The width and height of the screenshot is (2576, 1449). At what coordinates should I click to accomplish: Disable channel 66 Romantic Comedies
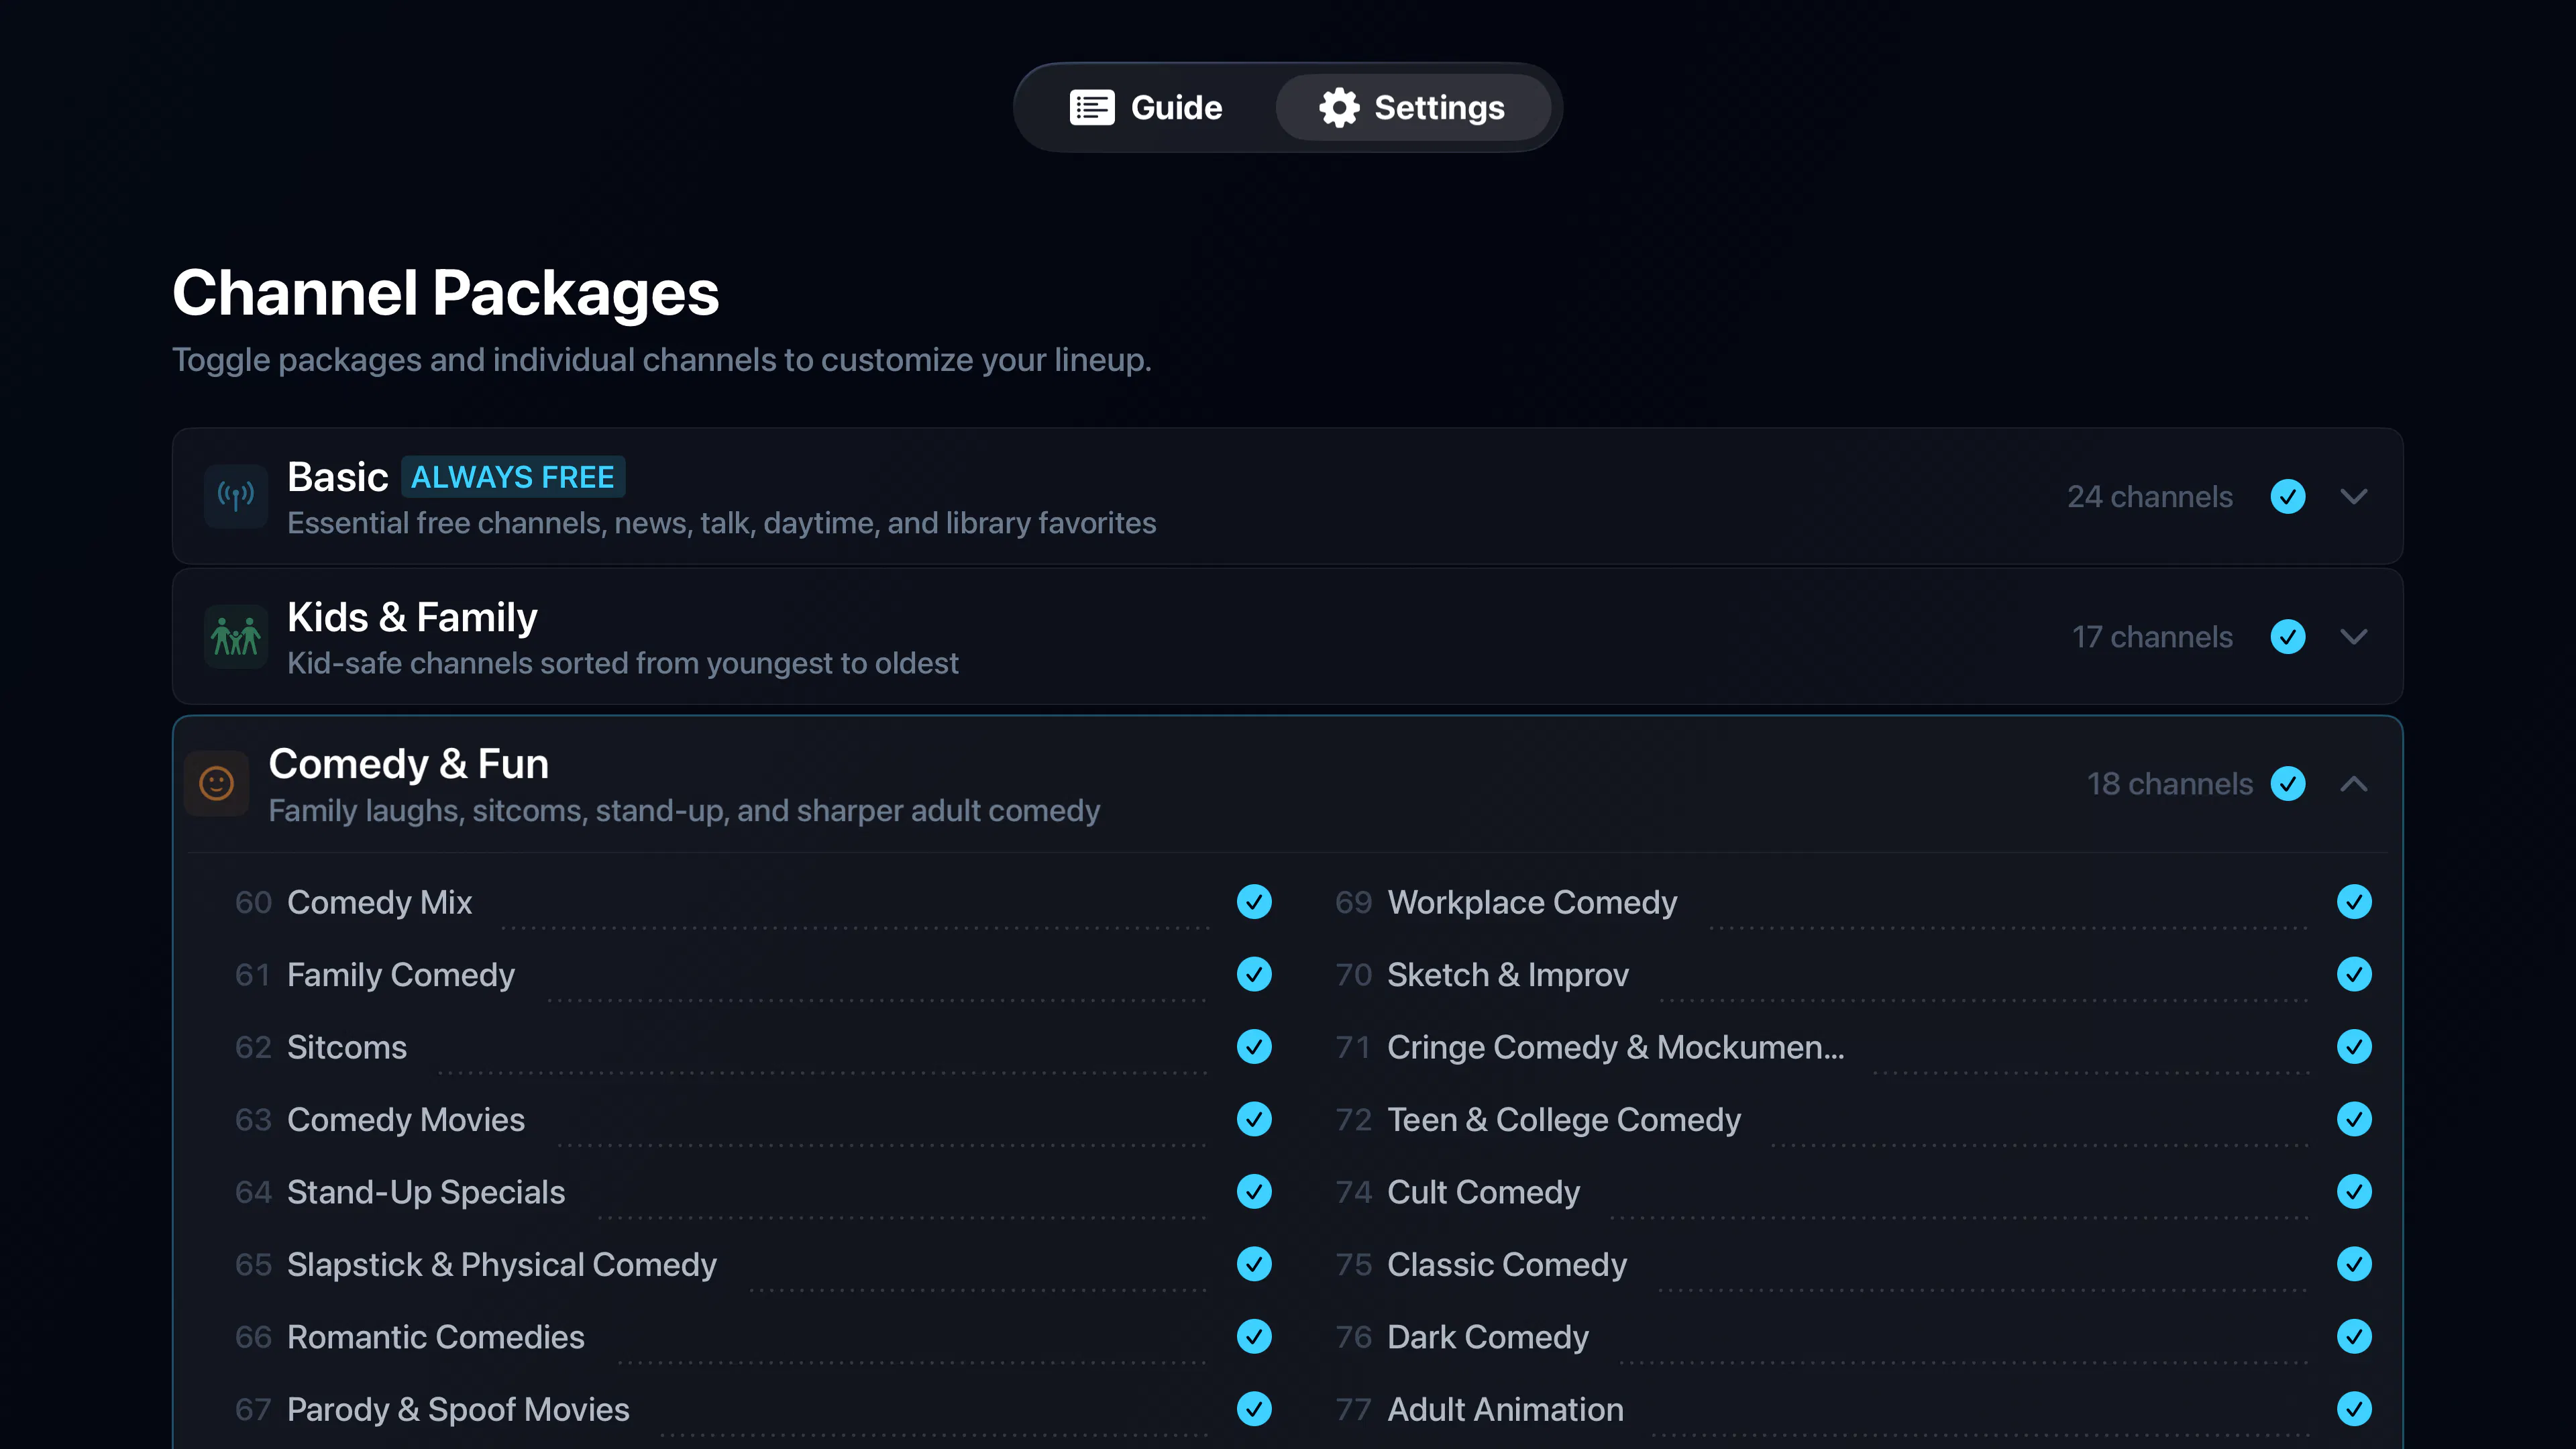[x=1254, y=1336]
